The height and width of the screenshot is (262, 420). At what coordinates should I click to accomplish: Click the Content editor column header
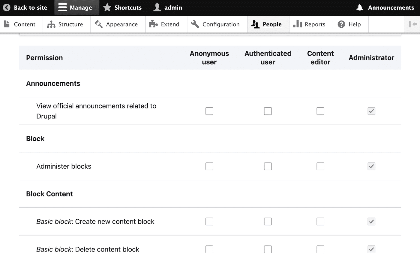(320, 58)
